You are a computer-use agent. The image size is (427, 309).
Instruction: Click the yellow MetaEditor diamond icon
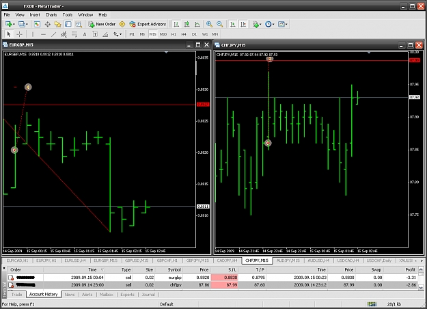[122, 24]
